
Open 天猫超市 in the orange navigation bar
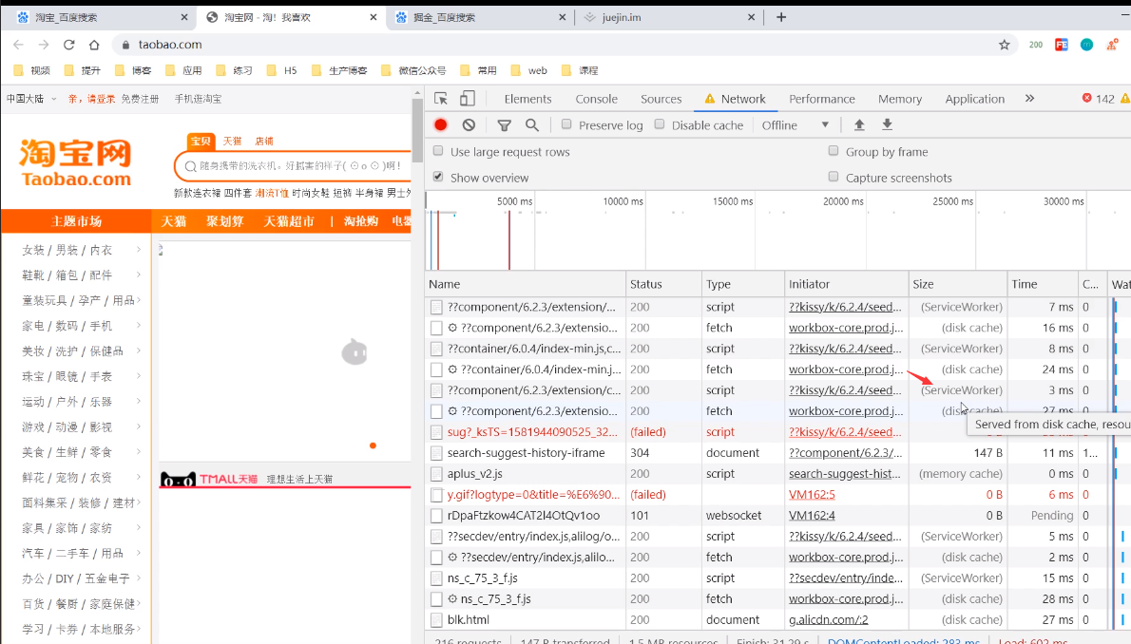point(289,221)
